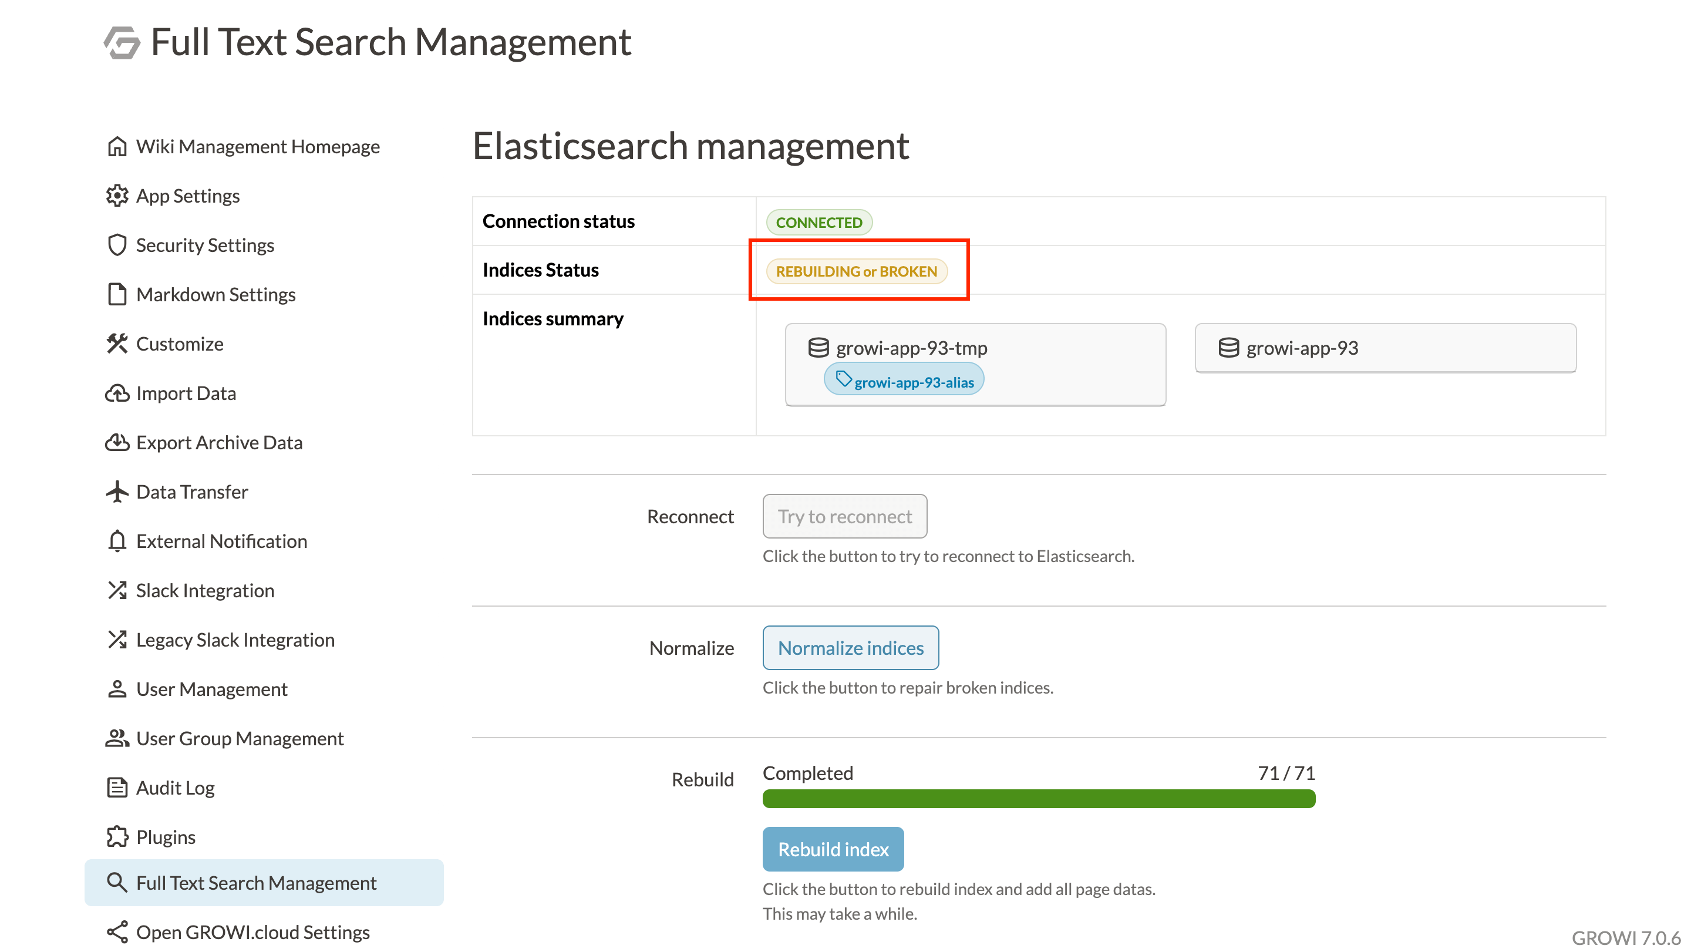
Task: Click the Elasticsearch management heading
Action: [690, 146]
